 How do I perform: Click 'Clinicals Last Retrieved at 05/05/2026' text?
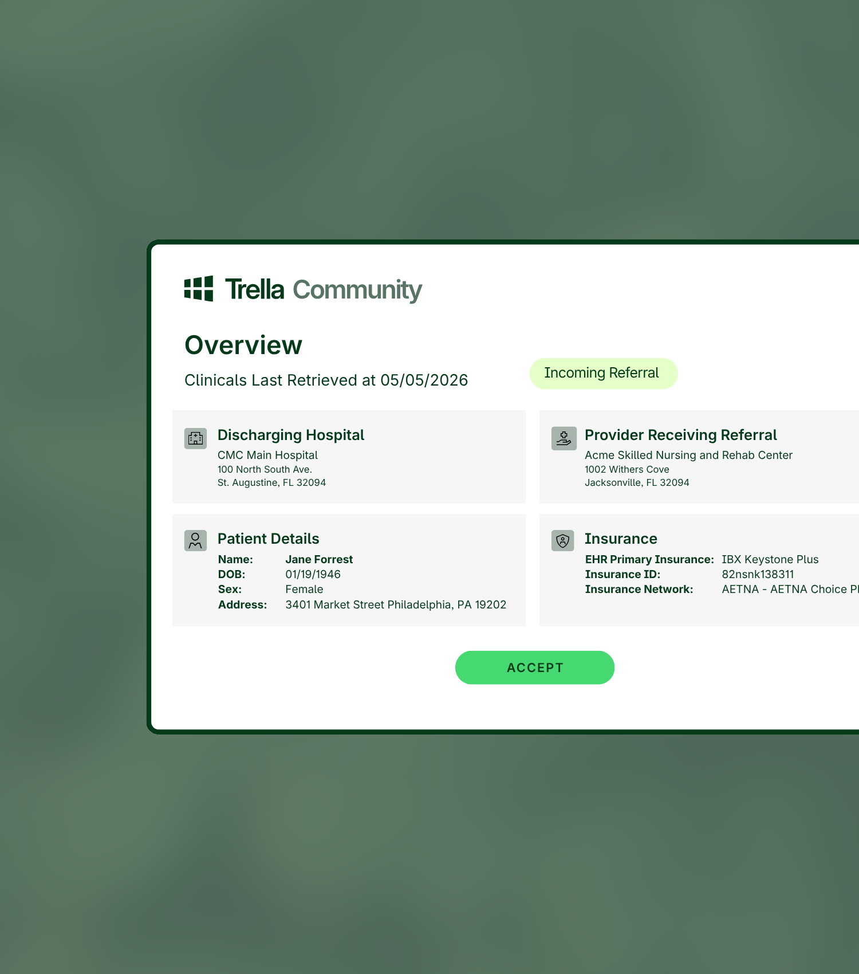tap(326, 380)
